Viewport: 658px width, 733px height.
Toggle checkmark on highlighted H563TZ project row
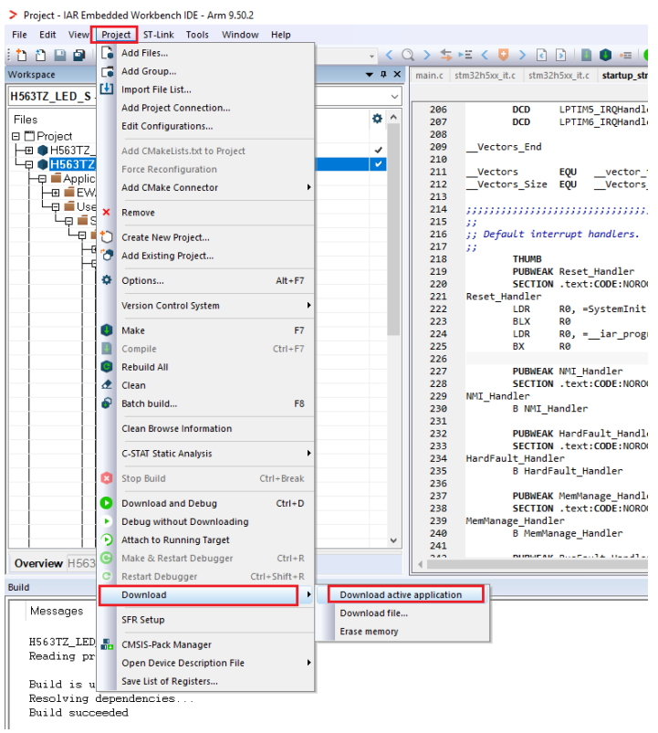[x=379, y=164]
